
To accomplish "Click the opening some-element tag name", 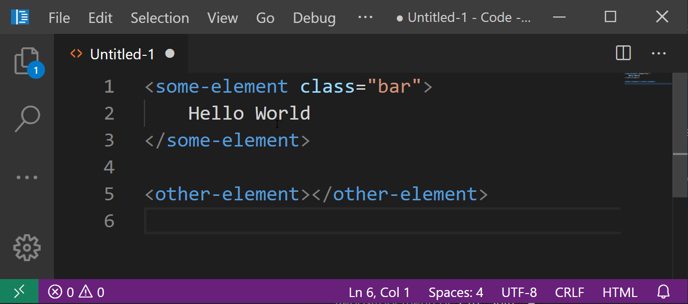I will coord(221,87).
